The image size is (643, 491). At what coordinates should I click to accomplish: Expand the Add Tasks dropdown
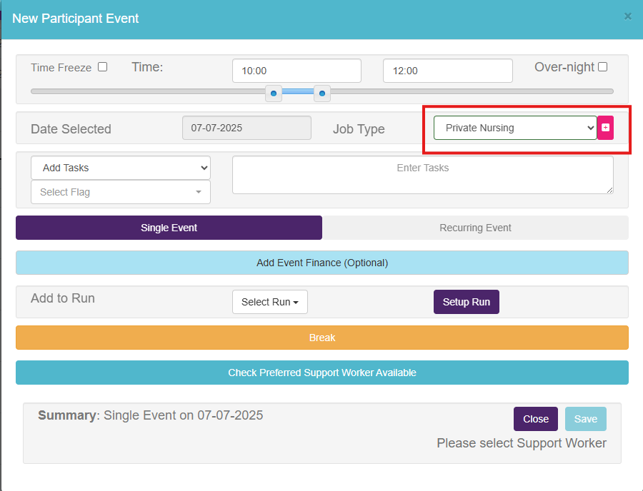121,168
